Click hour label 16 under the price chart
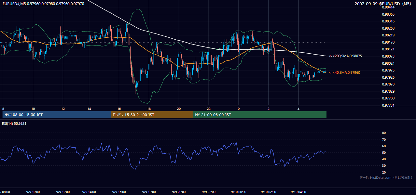The height and width of the screenshot is (195, 416). (x=119, y=109)
